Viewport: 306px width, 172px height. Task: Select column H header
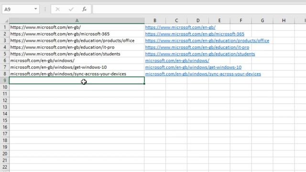(x=284, y=21)
